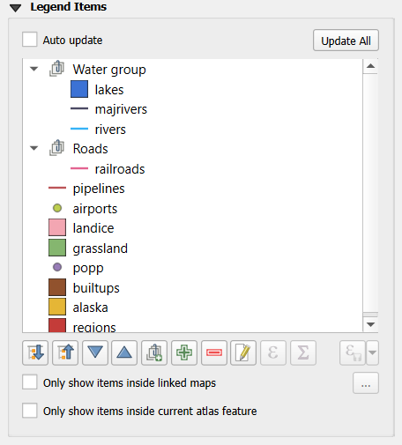Click the lakes blue color swatch
Screen dimensions: 402x445
tap(79, 89)
